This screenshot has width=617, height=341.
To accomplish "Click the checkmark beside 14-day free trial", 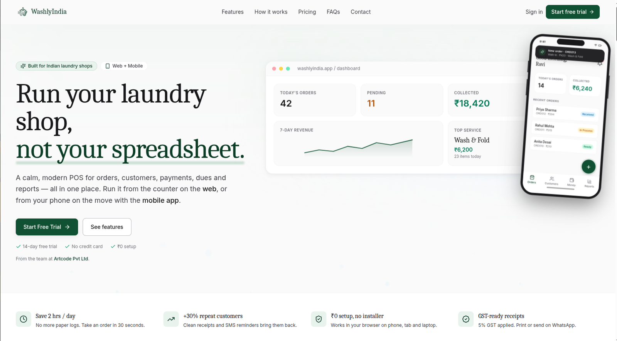I will (x=18, y=247).
